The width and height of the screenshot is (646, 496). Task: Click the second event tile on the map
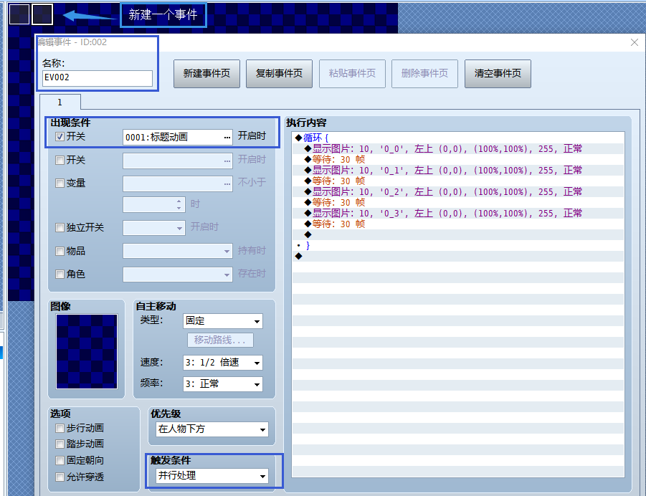pyautogui.click(x=42, y=14)
